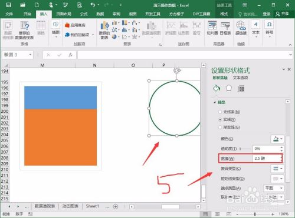The width and height of the screenshot is (295, 218).
Task: Insert a scatter chart icon
Action: click(x=124, y=36)
